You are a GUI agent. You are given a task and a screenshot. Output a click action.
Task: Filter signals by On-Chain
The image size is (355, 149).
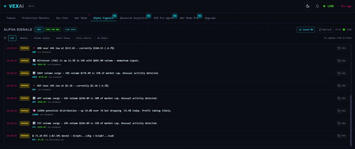pos(102,38)
